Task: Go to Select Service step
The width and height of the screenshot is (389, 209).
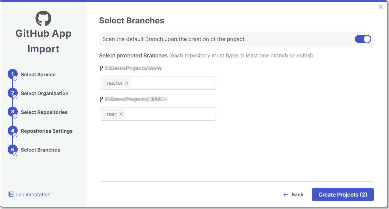Action: tap(38, 74)
